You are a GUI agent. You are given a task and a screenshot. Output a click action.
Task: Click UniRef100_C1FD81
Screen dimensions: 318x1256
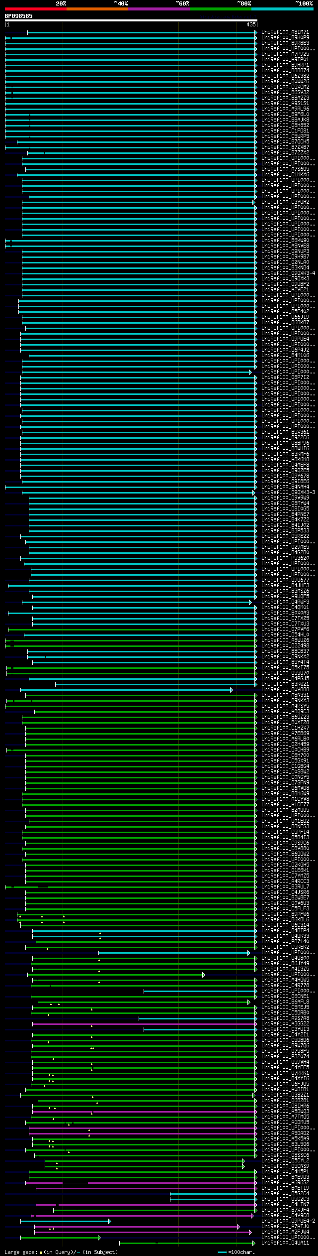tap(285, 130)
